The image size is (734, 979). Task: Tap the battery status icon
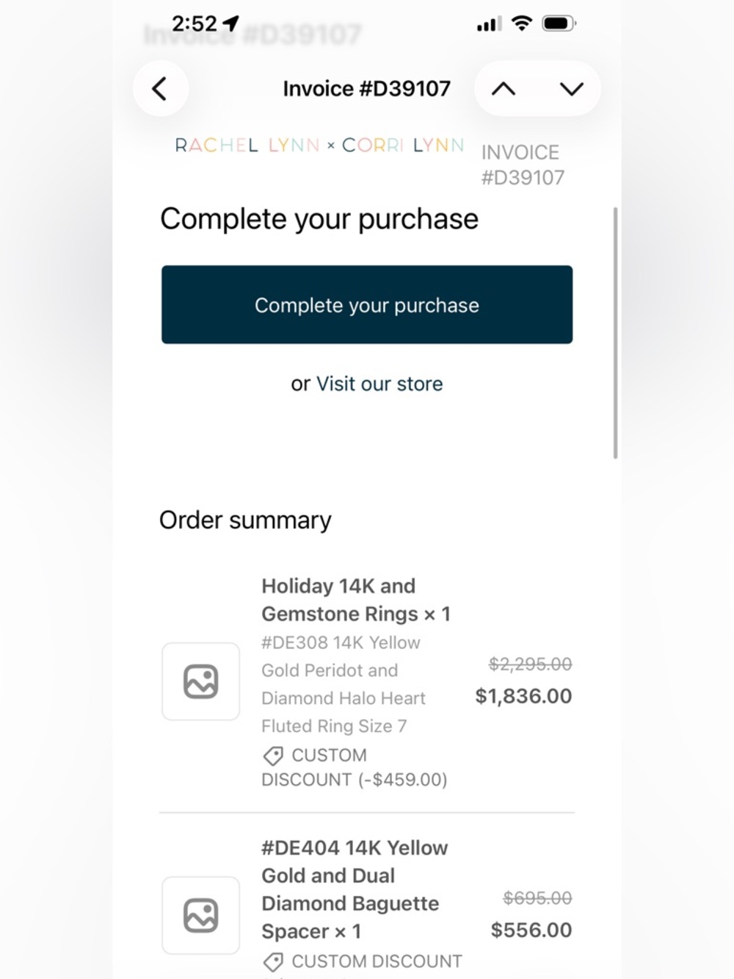pyautogui.click(x=559, y=24)
